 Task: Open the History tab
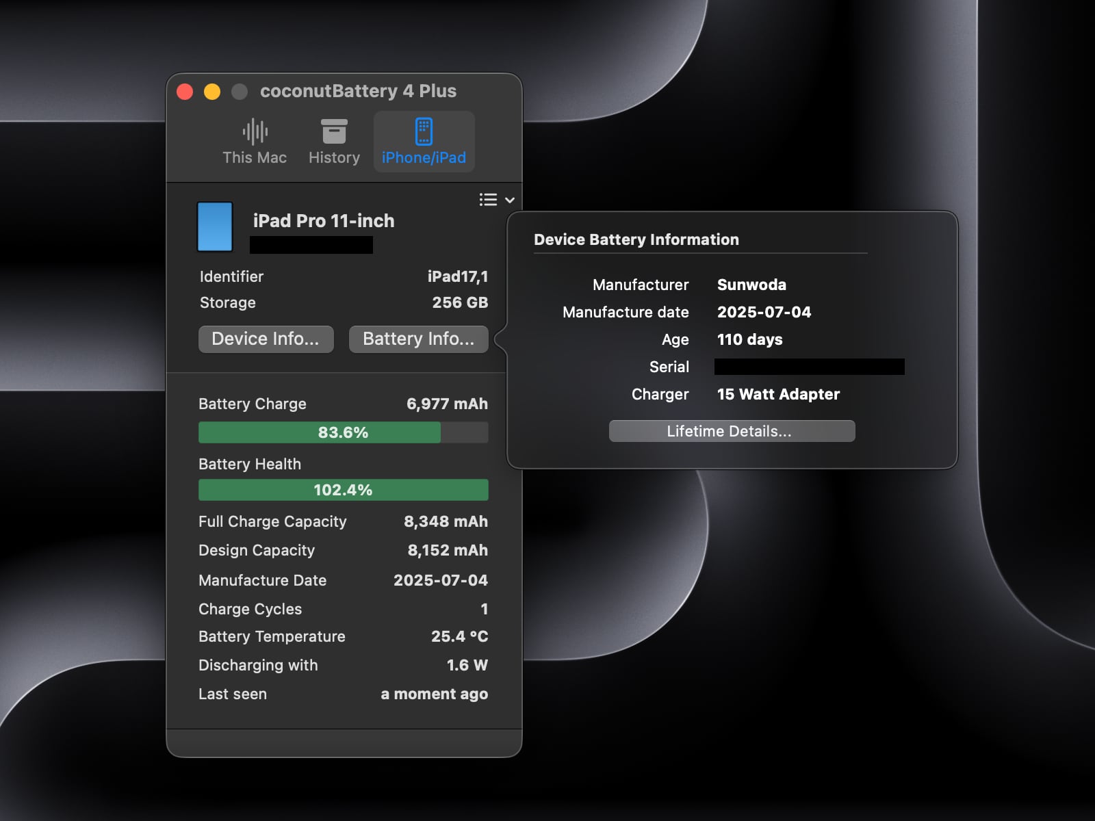[x=334, y=142]
